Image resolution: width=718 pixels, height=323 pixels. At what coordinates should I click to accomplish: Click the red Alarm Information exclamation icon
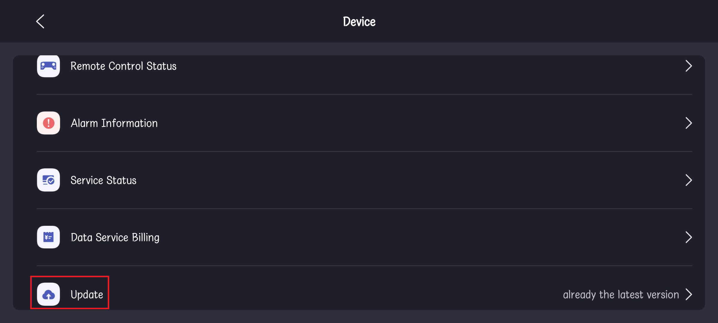(48, 123)
